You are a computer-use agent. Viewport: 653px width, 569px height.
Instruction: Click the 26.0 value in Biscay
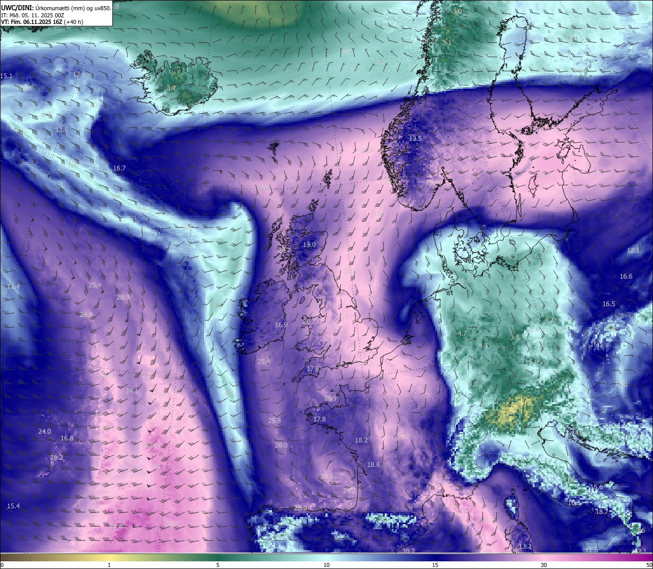click(x=281, y=445)
